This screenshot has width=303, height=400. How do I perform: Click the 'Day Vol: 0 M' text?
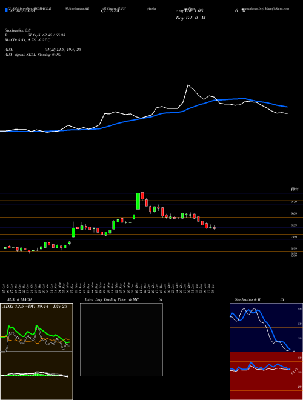point(190,18)
